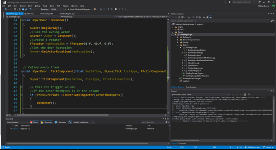This screenshot has height=150, width=276.
Task: Open the Analyze menu
Action: pos(66,6)
